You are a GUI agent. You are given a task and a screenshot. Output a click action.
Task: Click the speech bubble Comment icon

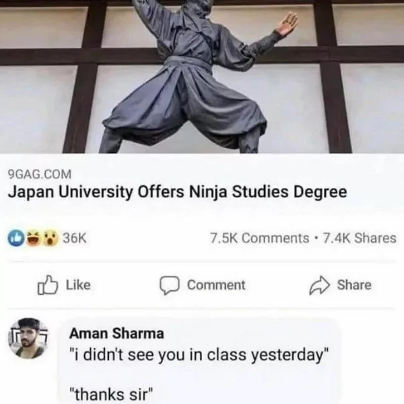169,285
